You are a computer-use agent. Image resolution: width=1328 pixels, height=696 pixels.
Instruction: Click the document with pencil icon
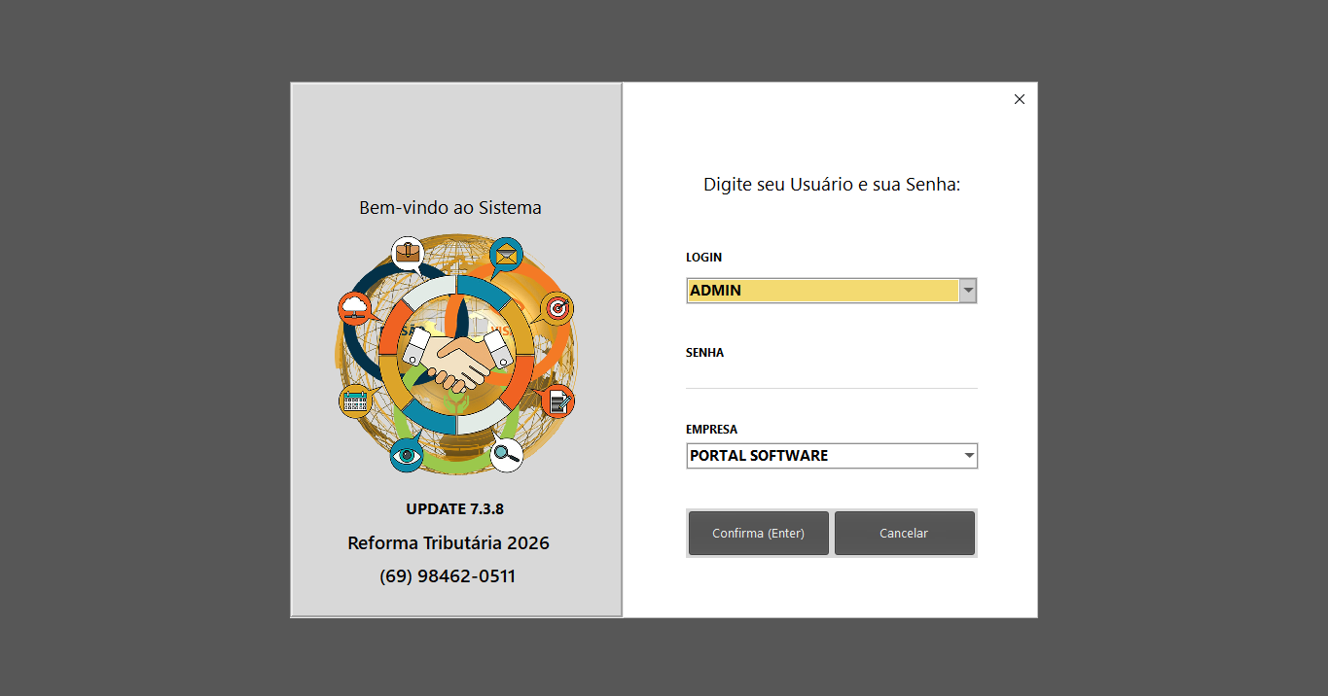557,400
